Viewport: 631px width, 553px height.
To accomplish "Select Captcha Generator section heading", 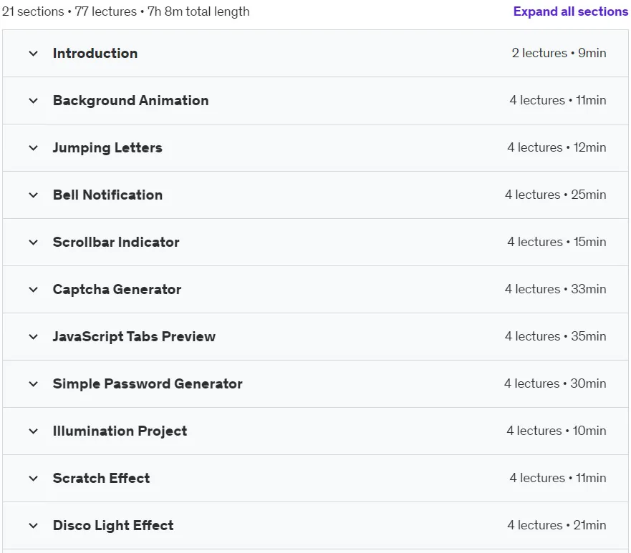I will (x=117, y=289).
